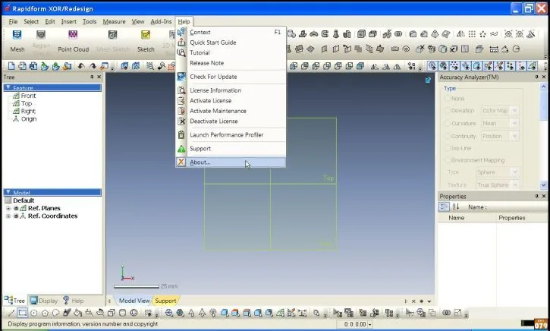Choose Curvature radio option
Image resolution: width=550 pixels, height=331 pixels.
tap(448, 123)
